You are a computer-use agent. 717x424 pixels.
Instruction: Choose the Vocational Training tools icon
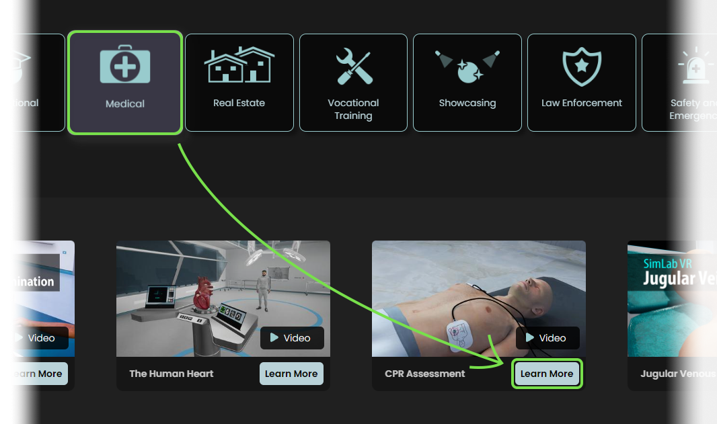[x=354, y=67]
